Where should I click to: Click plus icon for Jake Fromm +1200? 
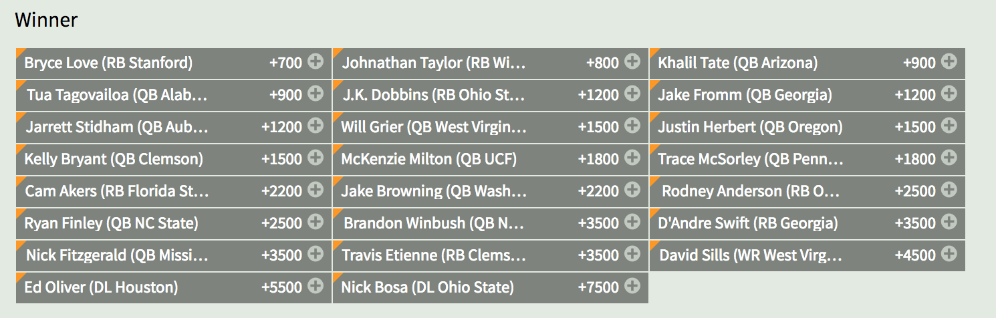[949, 94]
